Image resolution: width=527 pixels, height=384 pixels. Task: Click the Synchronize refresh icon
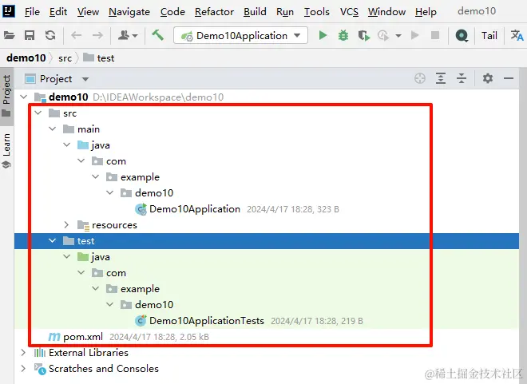(50, 35)
